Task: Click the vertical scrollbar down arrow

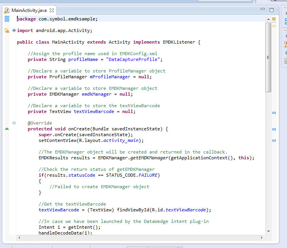Action: 268,231
